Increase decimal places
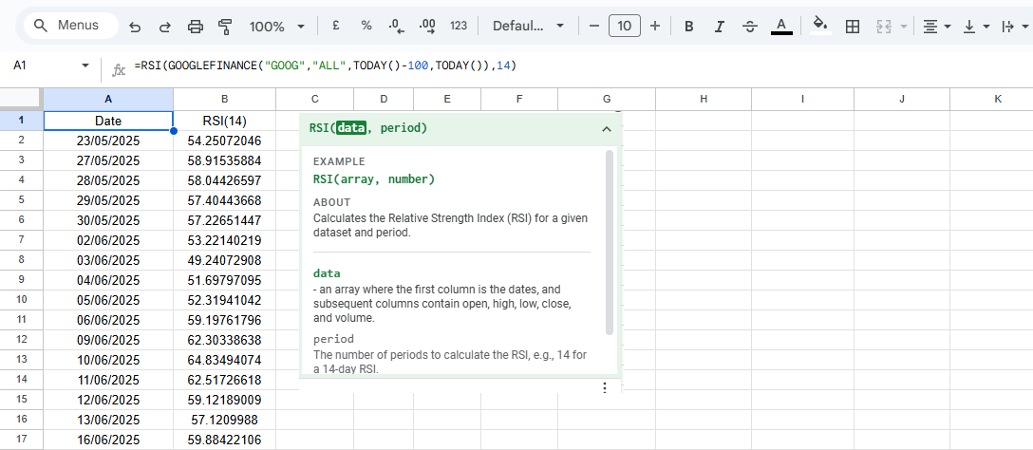Screen dimensions: 1033x450 pyautogui.click(x=427, y=26)
